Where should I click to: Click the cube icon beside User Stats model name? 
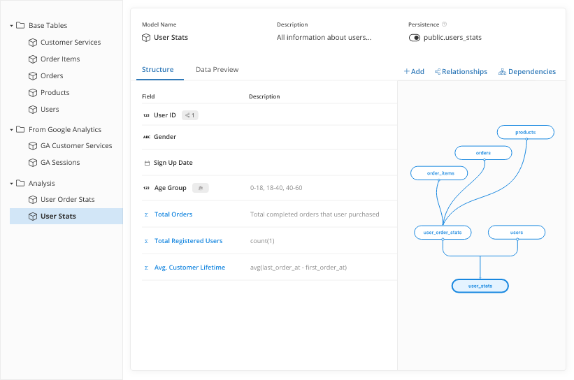pos(146,38)
